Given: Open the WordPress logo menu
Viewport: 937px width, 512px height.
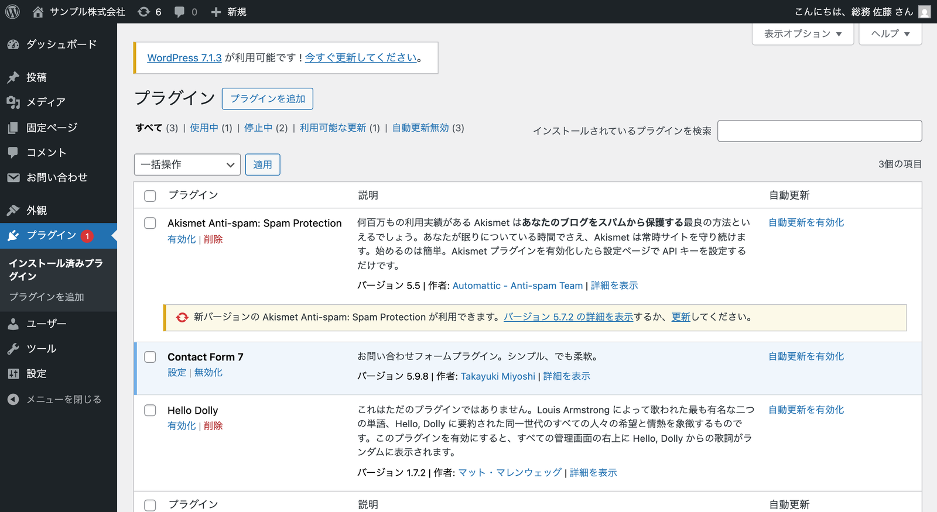Looking at the screenshot, I should coord(12,12).
